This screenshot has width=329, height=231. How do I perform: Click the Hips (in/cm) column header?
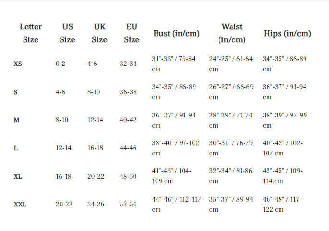click(x=287, y=34)
